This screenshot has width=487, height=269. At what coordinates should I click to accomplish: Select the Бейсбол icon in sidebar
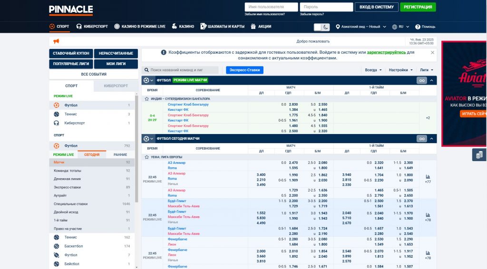click(x=56, y=264)
